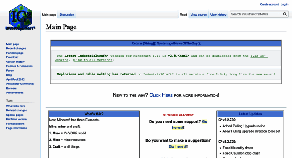Open Recent changes in sidebar
292x158 pixels.
click(x=16, y=49)
